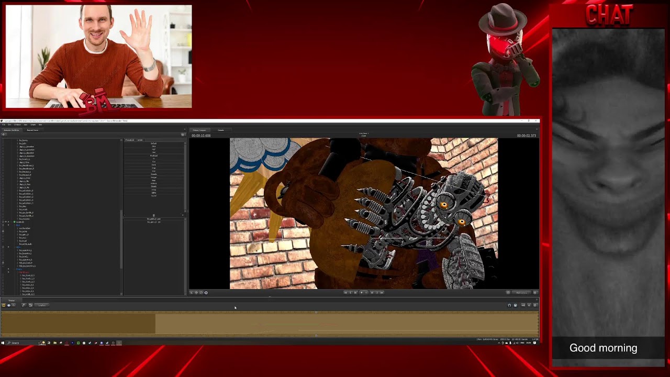Click the Default preset slider
The height and width of the screenshot is (377, 670).
[154, 143]
